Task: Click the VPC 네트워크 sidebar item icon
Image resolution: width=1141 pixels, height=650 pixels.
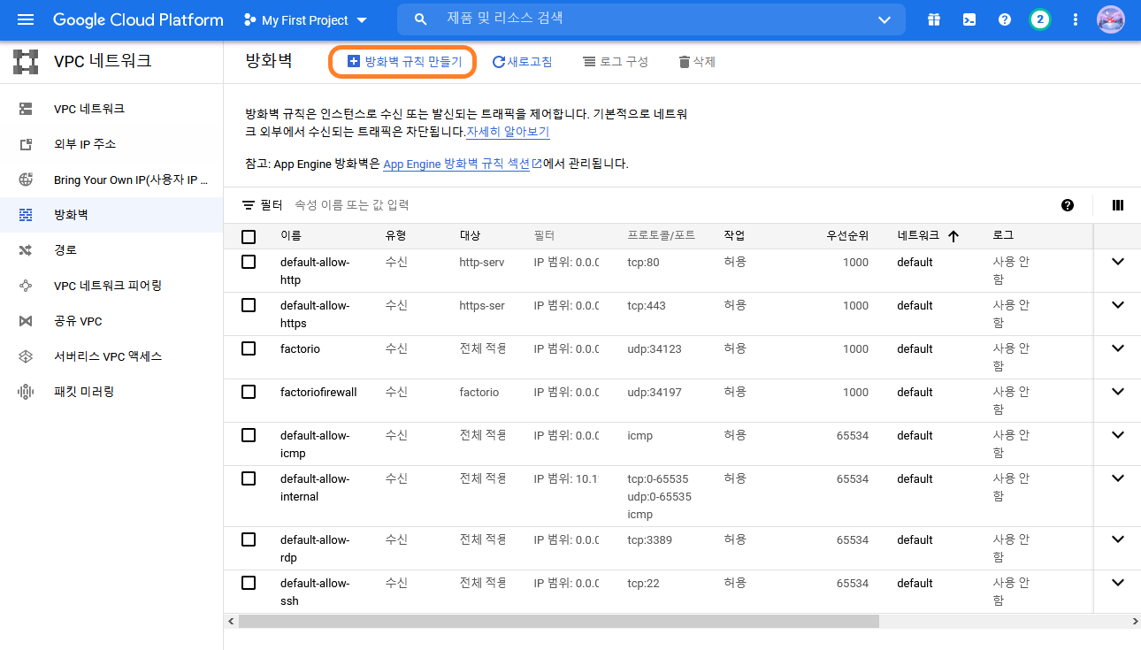Action: pos(26,109)
